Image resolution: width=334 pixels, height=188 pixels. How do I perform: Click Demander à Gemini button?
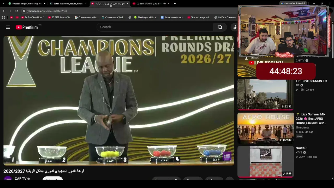[293, 3]
